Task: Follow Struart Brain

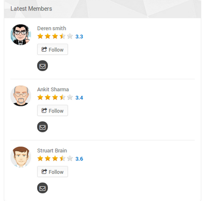Action: tap(52, 171)
